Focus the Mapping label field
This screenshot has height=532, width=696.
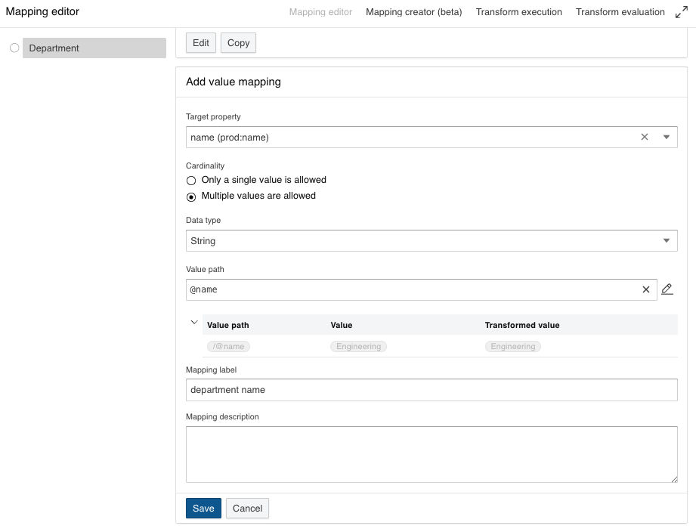[x=432, y=390]
